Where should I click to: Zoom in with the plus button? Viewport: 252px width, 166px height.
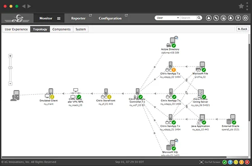coord(10,56)
